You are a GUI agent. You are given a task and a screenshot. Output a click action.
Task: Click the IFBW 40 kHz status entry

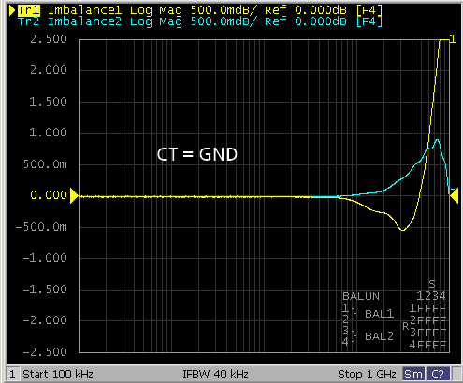(x=215, y=374)
